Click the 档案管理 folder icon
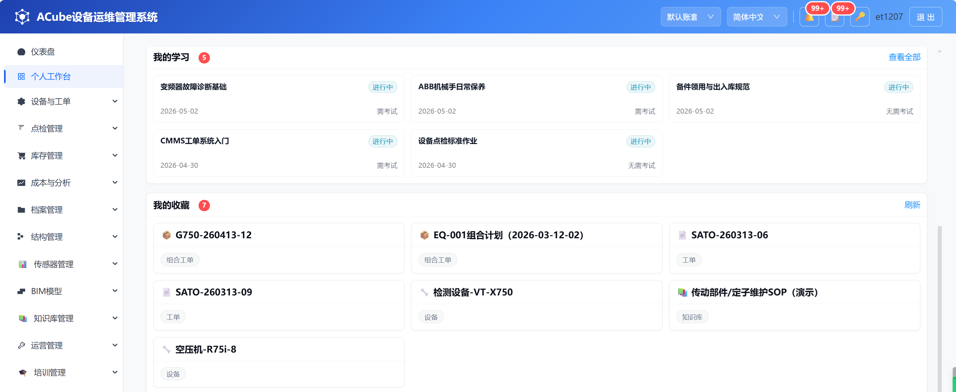956x392 pixels. (21, 210)
